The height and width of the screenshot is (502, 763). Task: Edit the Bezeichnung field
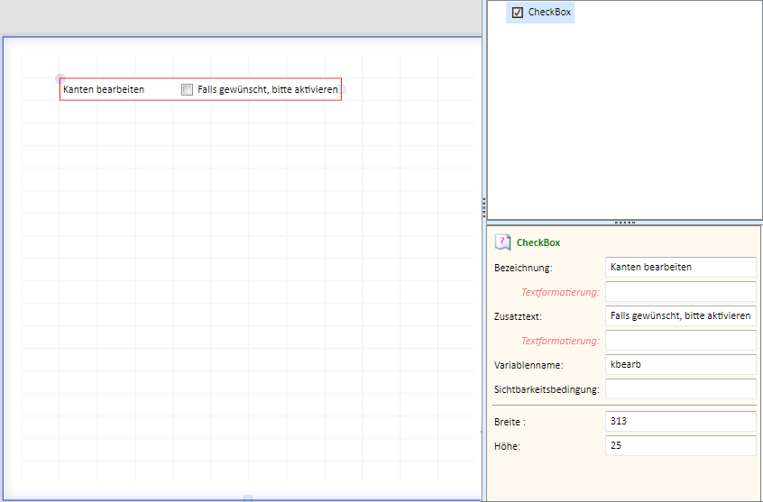pyautogui.click(x=680, y=267)
